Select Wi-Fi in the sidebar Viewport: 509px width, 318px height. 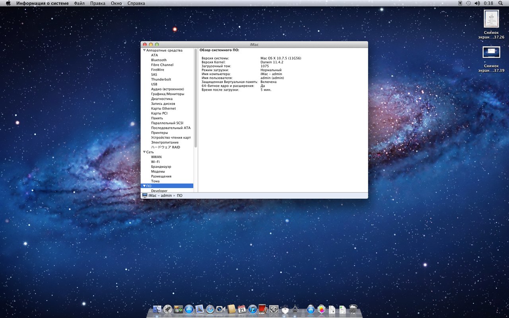(155, 162)
